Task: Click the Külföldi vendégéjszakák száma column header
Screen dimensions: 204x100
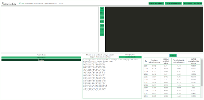Action: point(194,61)
